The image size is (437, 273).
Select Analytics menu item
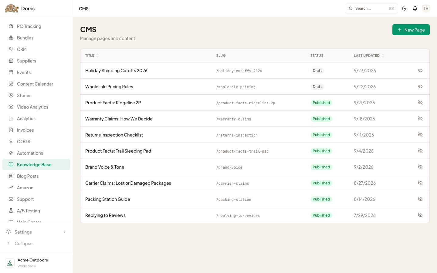point(36,119)
